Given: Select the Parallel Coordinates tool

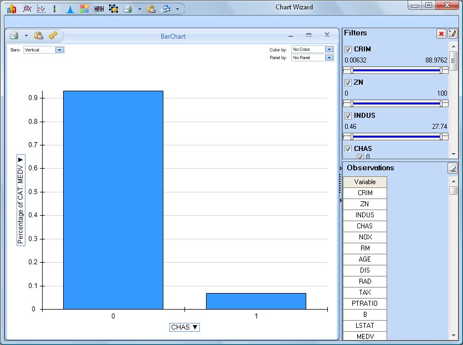Looking at the screenshot, I should [x=99, y=8].
